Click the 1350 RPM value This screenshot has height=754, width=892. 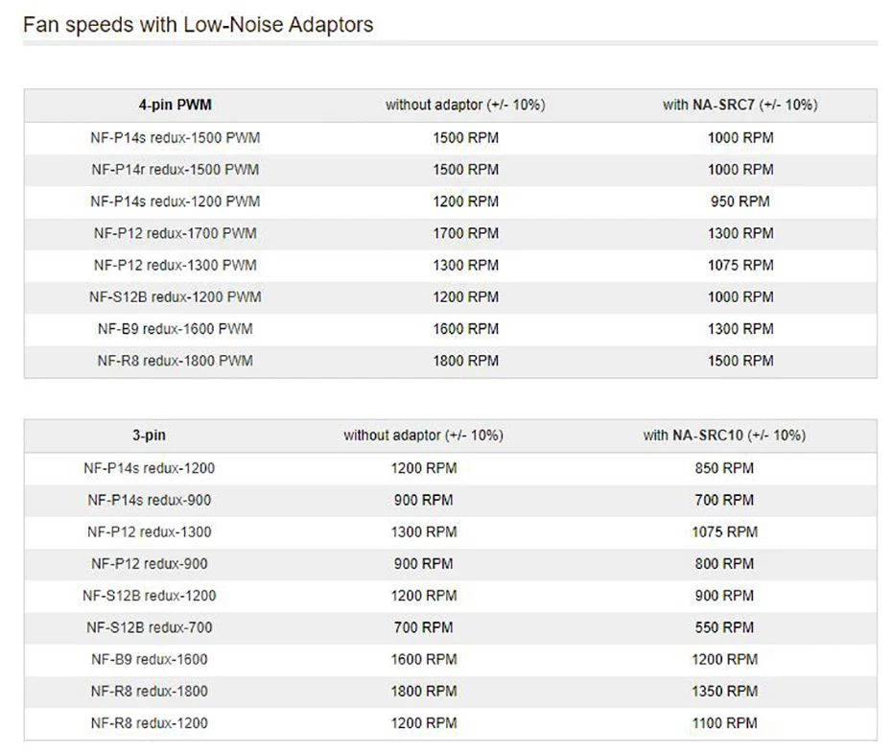click(724, 691)
